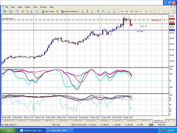Show the Market Watch window

[x=18, y=11]
